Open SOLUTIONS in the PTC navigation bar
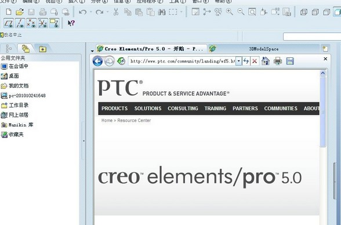This screenshot has width=341, height=225. [x=148, y=108]
